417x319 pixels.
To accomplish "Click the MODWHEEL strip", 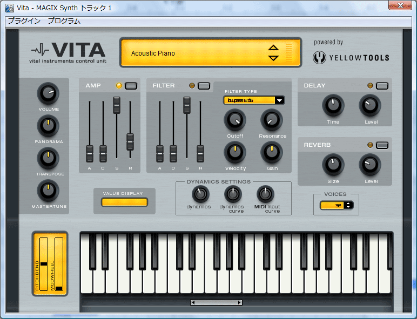I will [59, 264].
